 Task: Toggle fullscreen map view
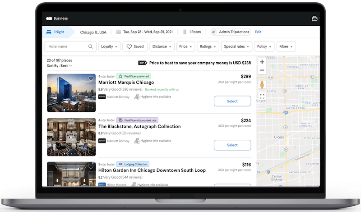point(262,96)
